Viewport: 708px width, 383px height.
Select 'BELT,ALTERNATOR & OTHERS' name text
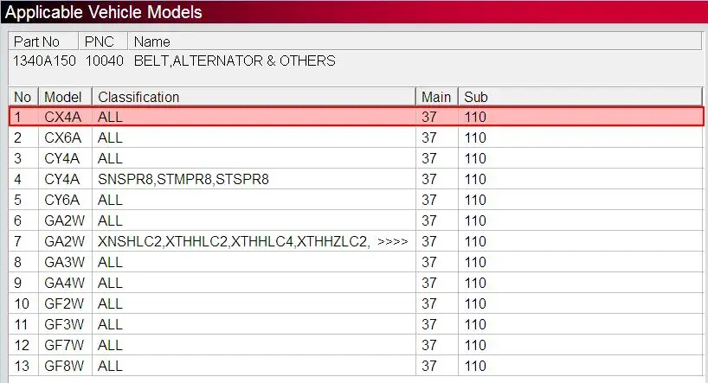(235, 61)
